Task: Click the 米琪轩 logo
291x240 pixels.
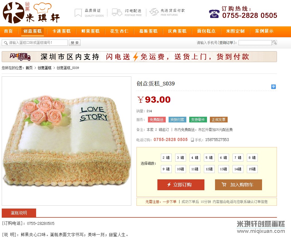Action: tap(31, 13)
